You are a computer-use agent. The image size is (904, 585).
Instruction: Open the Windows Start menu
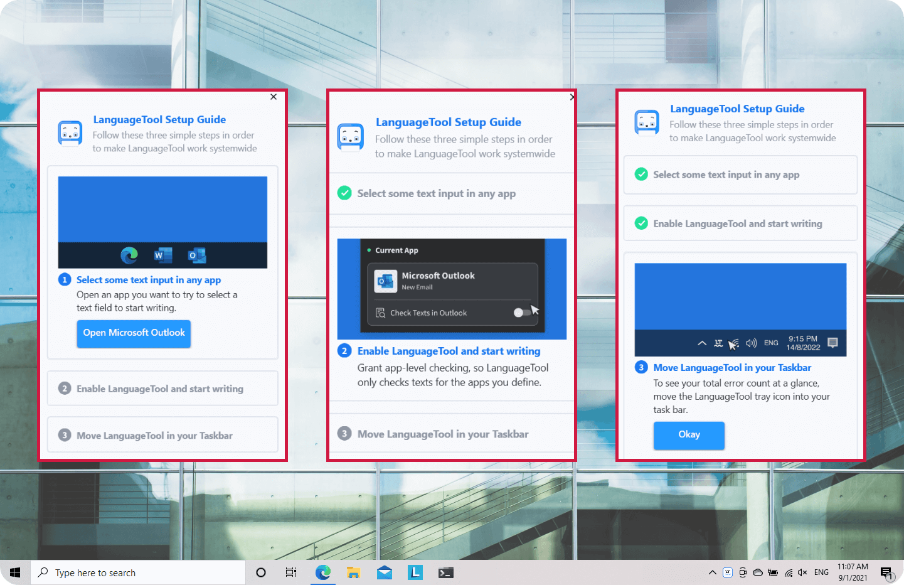click(15, 572)
